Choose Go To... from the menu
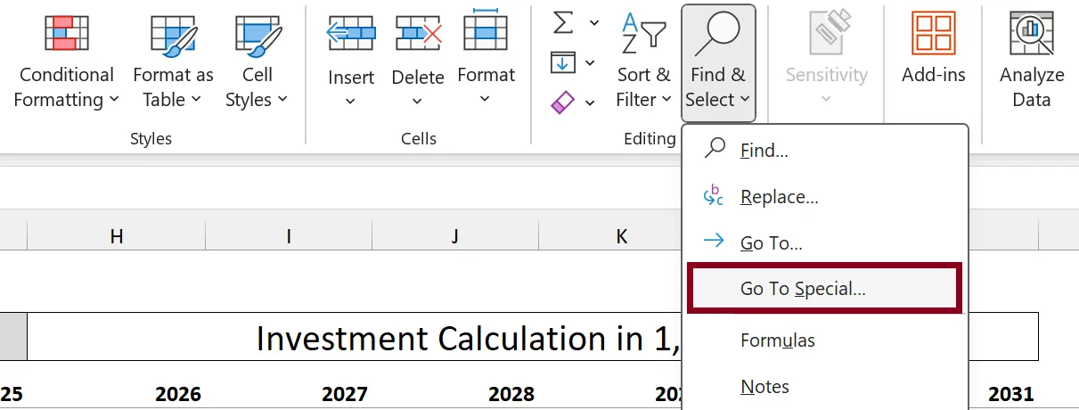Screen dimensions: 1079x410 pos(825,242)
